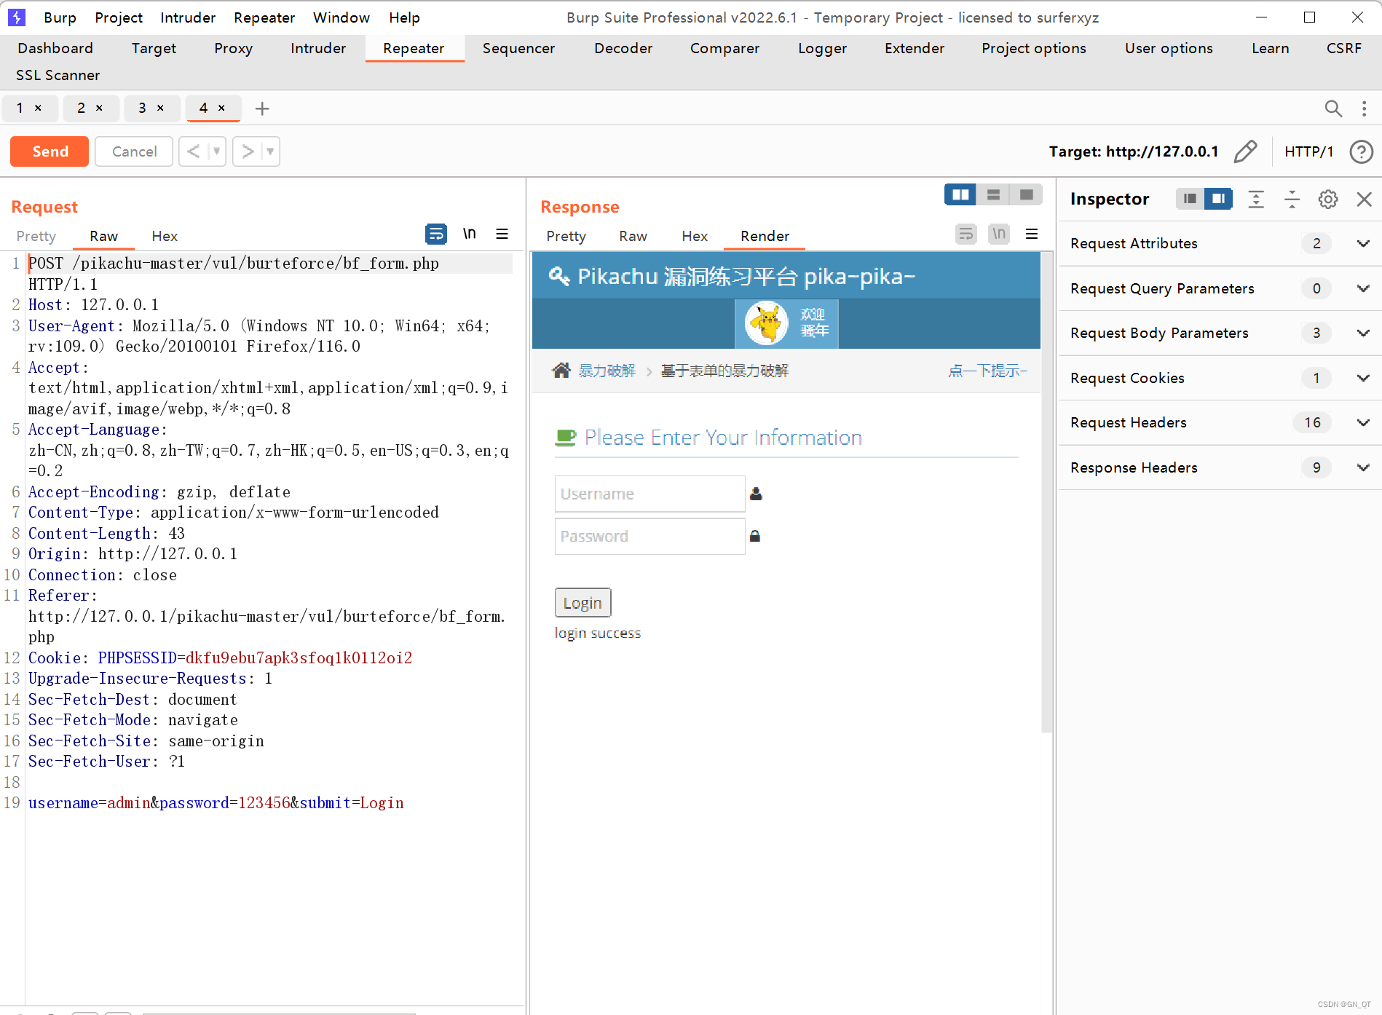The width and height of the screenshot is (1382, 1015).
Task: Open Inspector settings gear
Action: 1328,199
